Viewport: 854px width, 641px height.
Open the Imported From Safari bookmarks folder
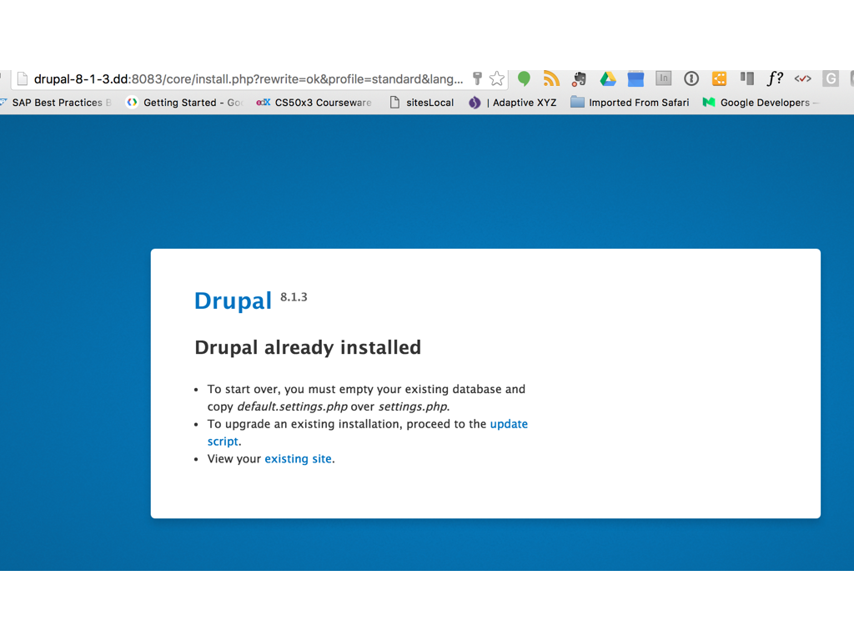click(630, 103)
